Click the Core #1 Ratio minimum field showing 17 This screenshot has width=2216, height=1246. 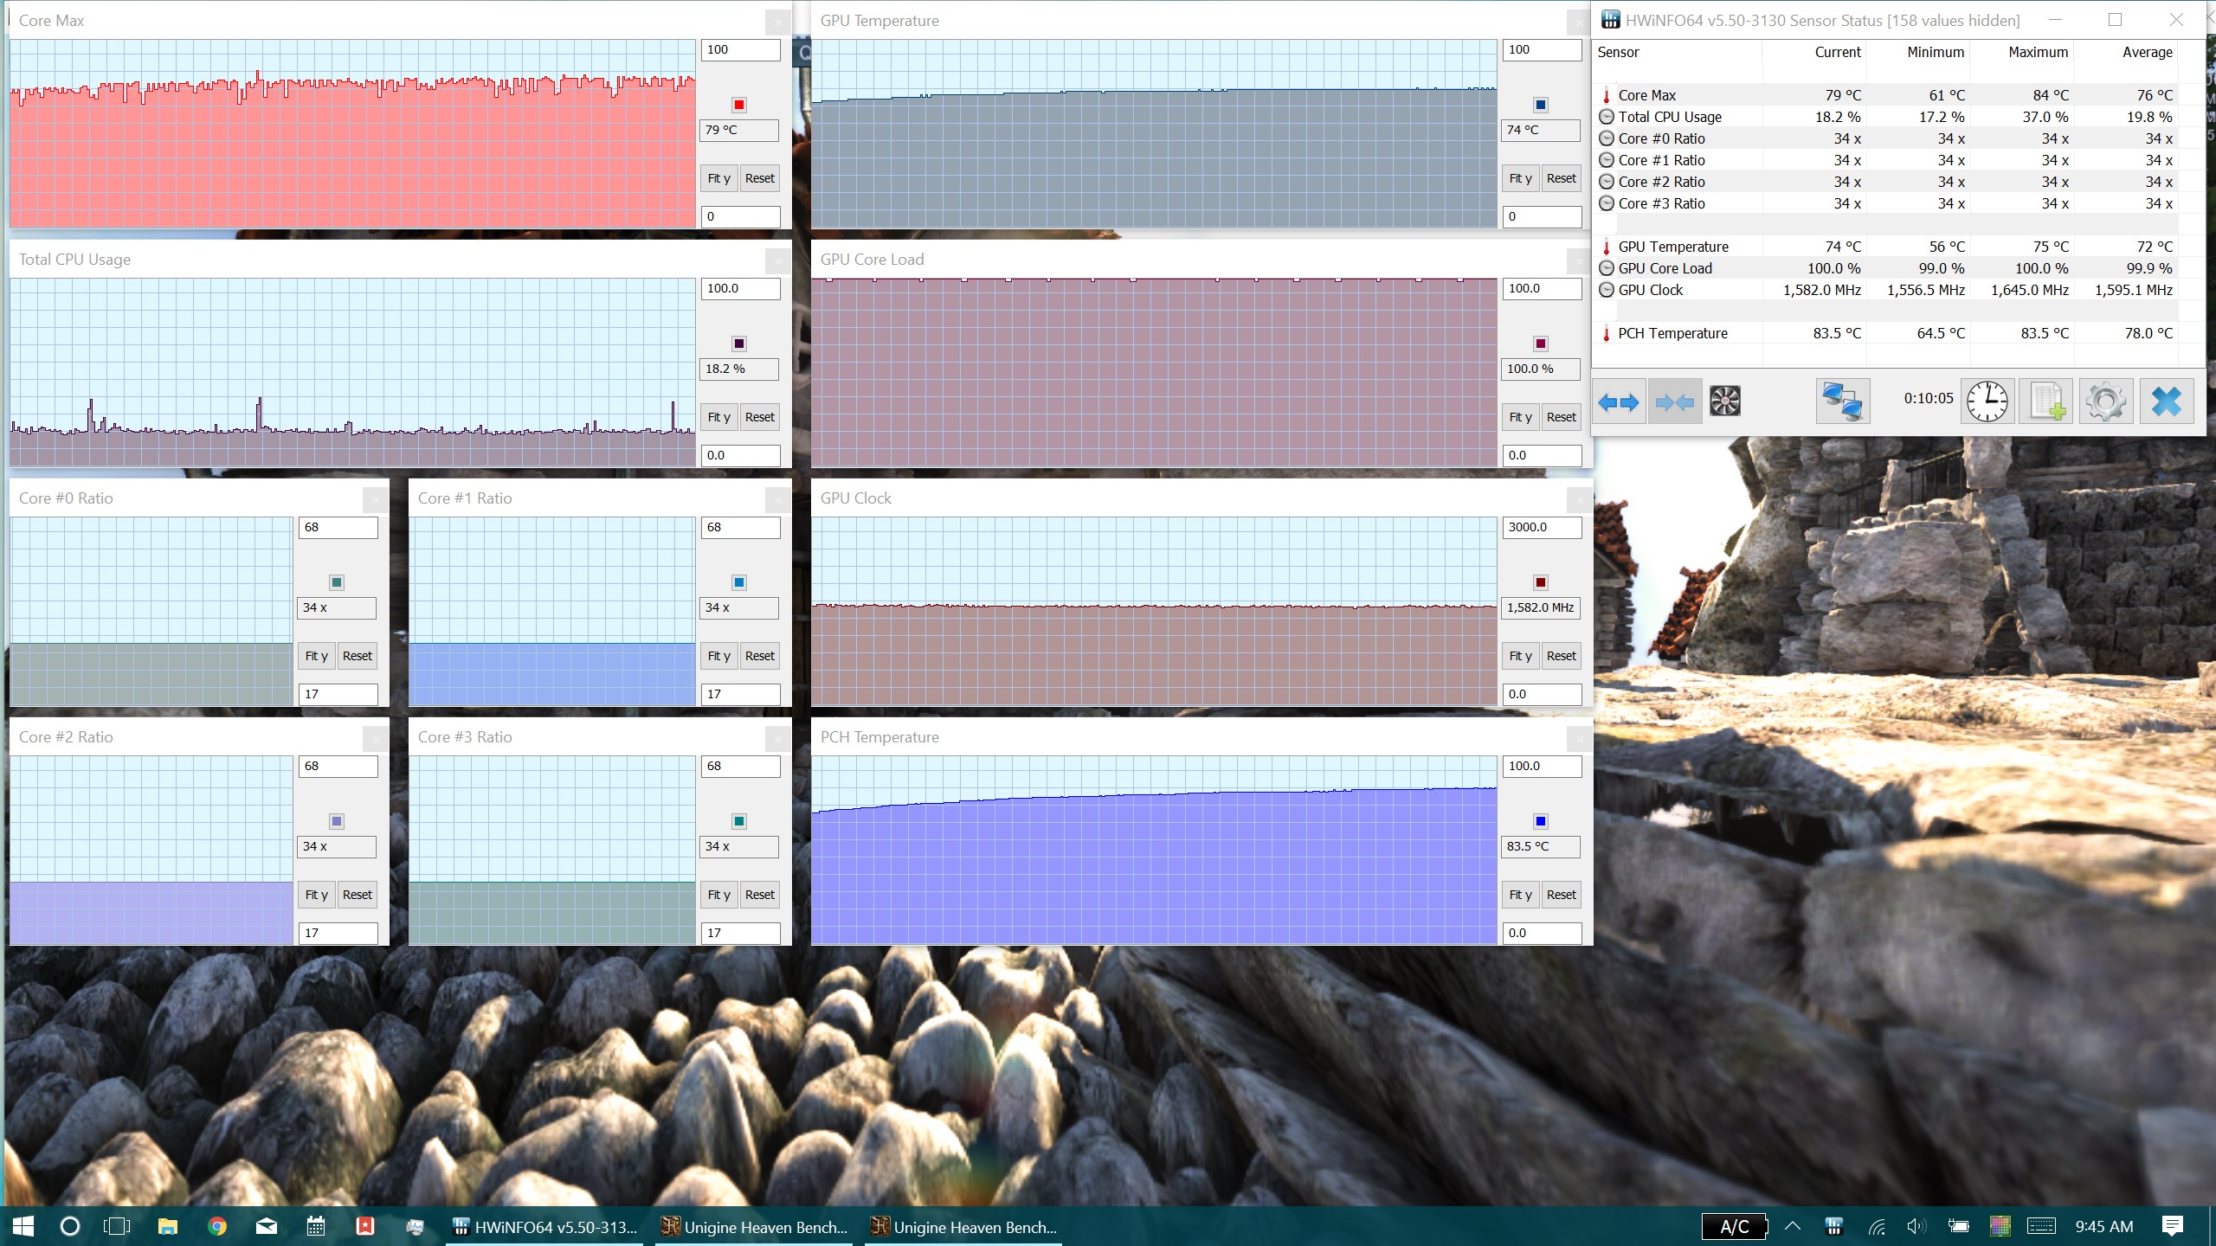tap(740, 694)
